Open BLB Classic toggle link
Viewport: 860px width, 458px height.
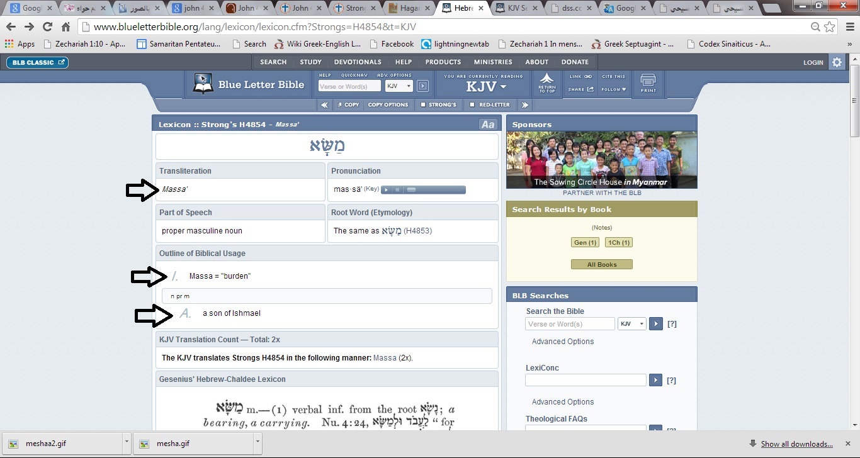(37, 62)
